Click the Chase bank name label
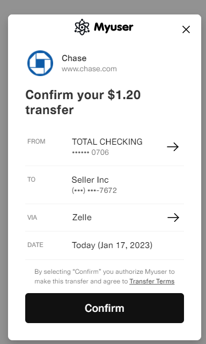 74,58
